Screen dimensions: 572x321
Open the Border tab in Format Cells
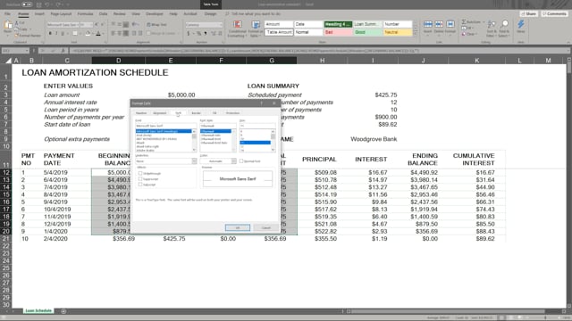tap(197, 113)
